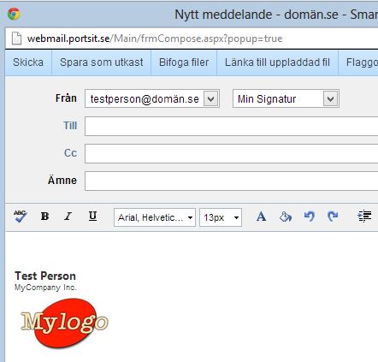Focus the Cc input field

click(x=232, y=153)
